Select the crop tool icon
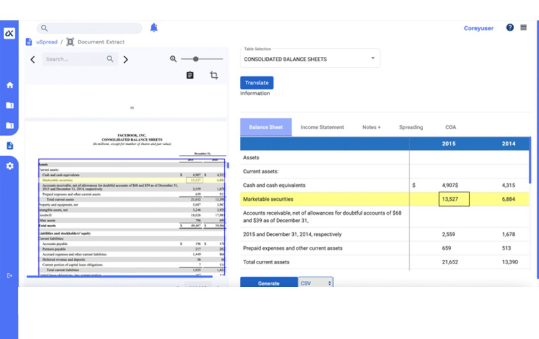This screenshot has height=339, width=539. 214,75
